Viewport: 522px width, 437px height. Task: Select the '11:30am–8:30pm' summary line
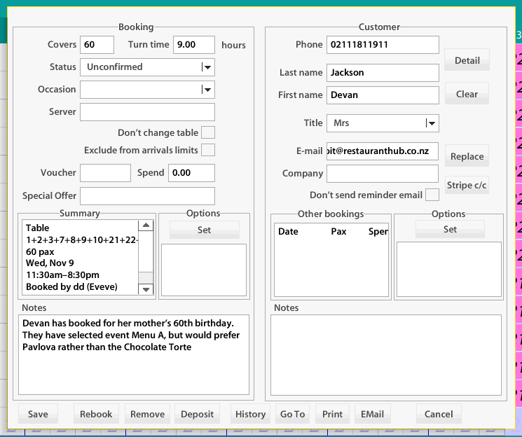pos(62,275)
